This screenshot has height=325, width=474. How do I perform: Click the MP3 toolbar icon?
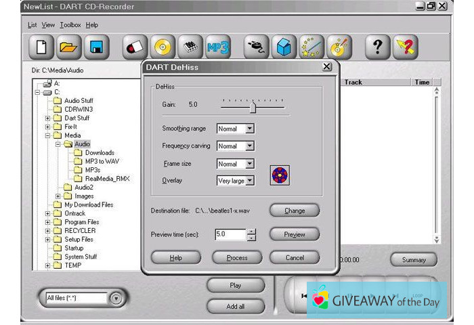[x=217, y=48]
